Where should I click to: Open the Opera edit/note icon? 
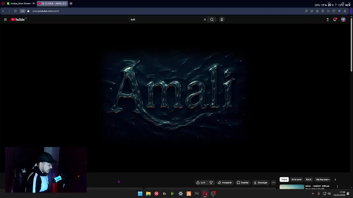312,11
